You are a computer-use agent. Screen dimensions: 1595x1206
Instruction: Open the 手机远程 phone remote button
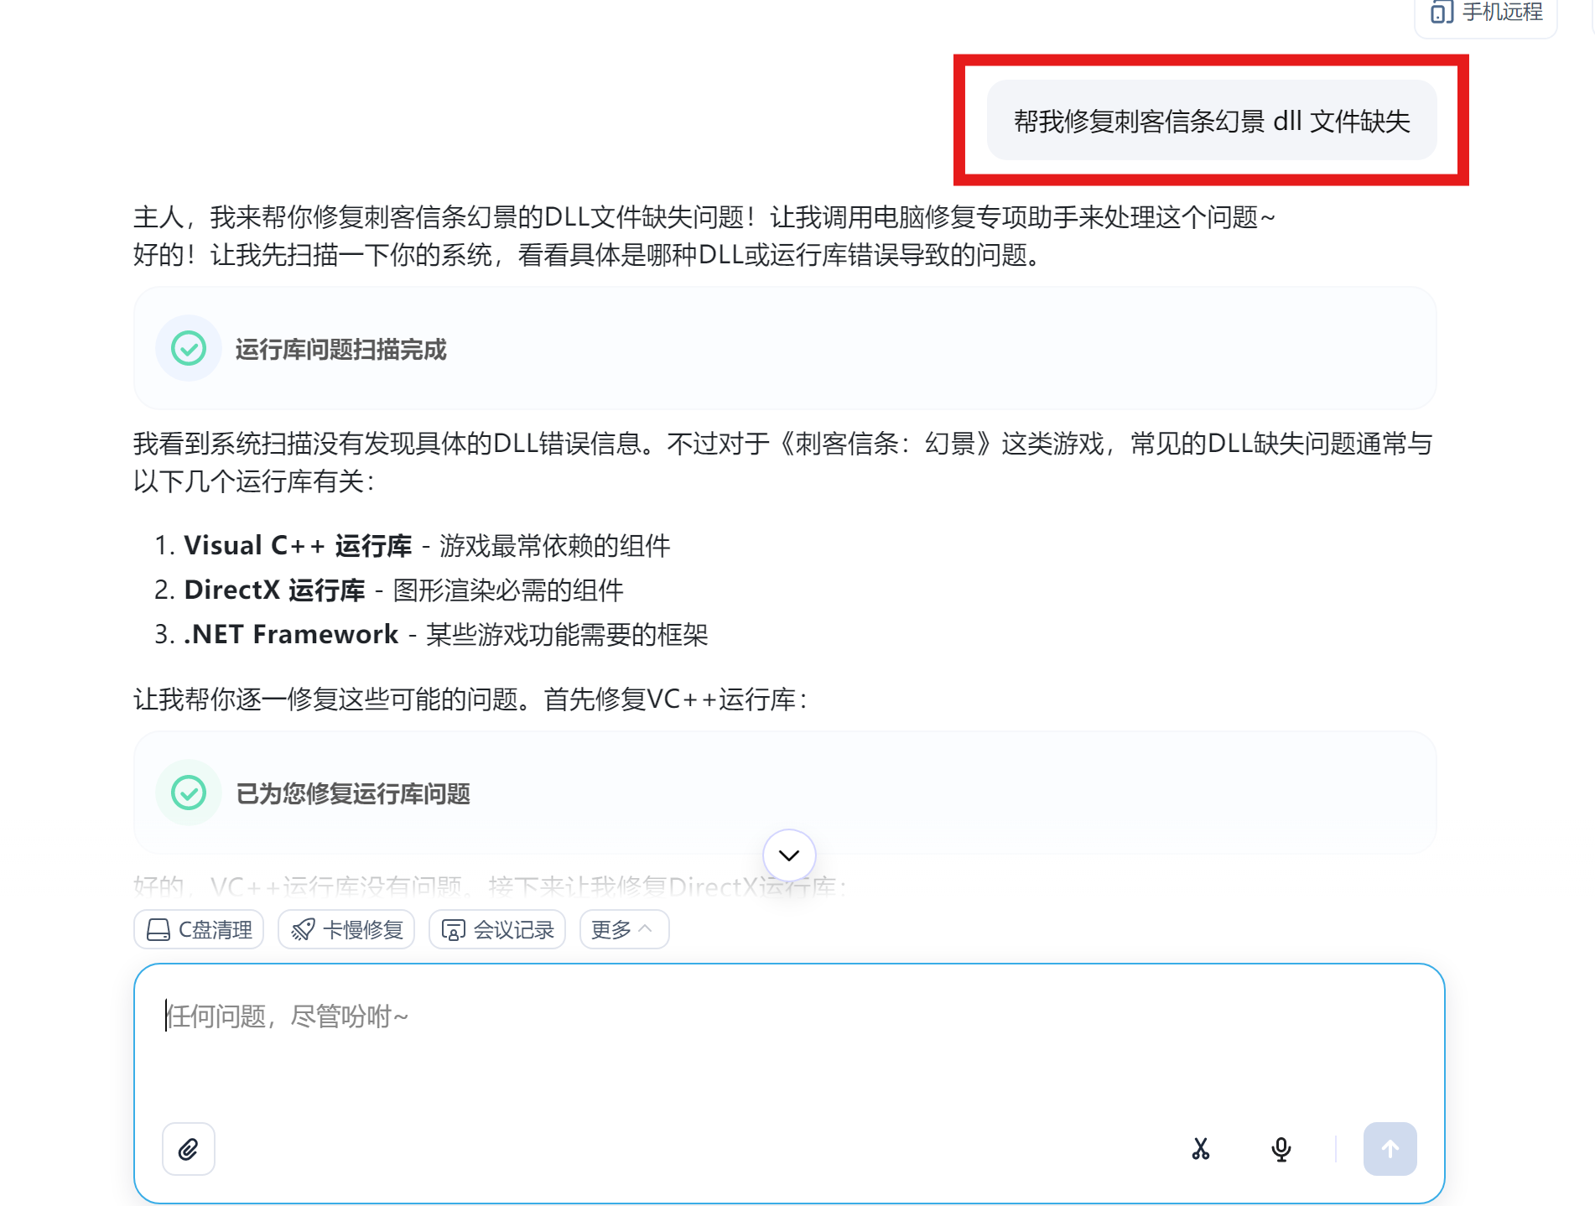(x=1486, y=13)
